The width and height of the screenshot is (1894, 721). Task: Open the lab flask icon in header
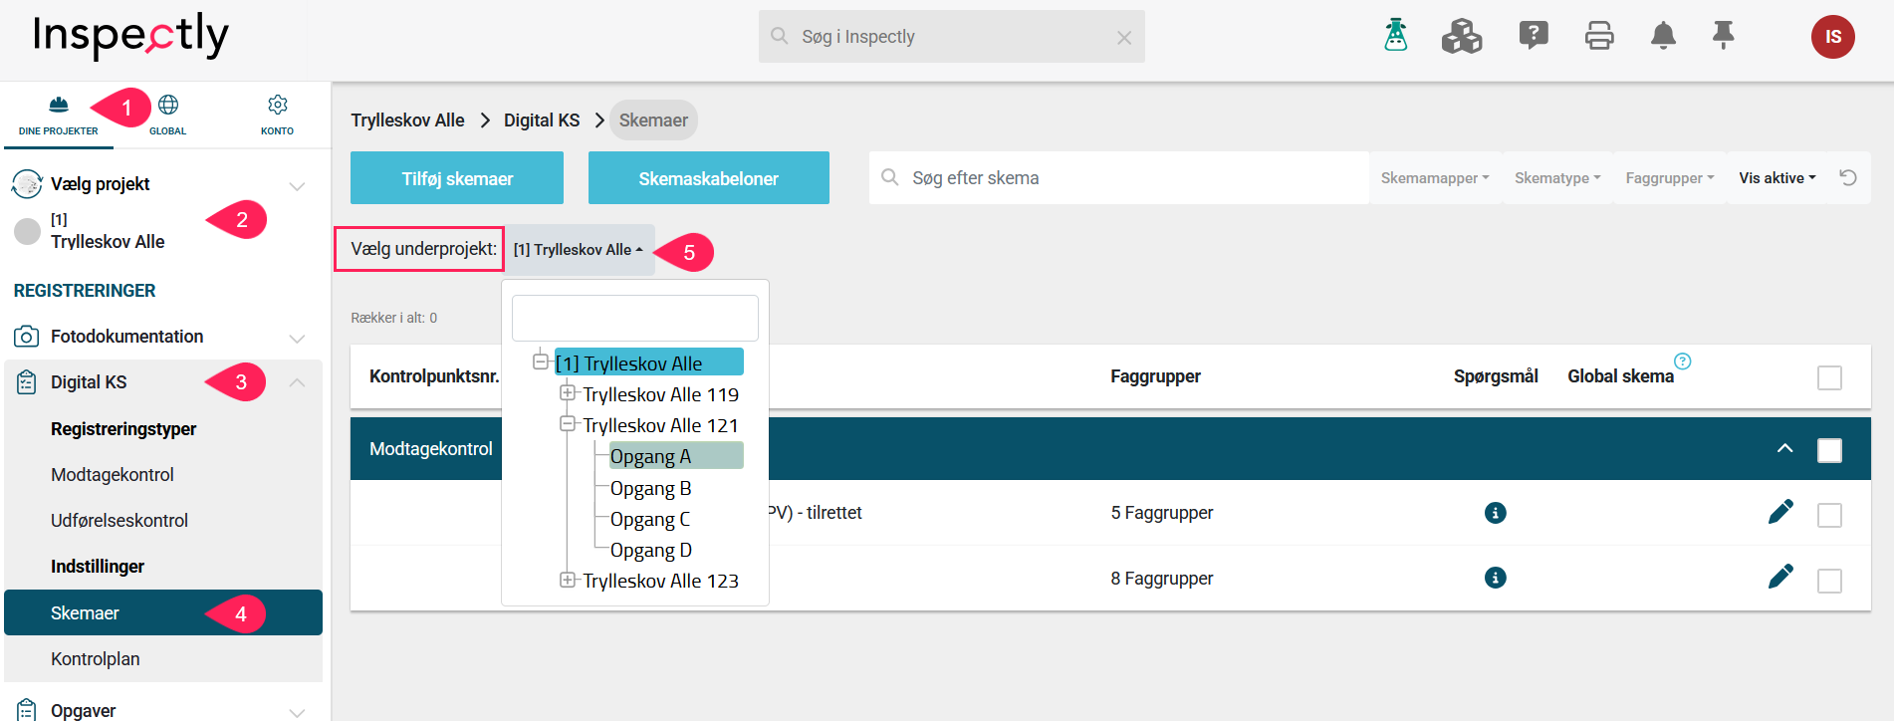coord(1396,36)
